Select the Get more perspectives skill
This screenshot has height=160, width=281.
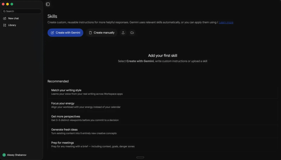tap(162, 118)
